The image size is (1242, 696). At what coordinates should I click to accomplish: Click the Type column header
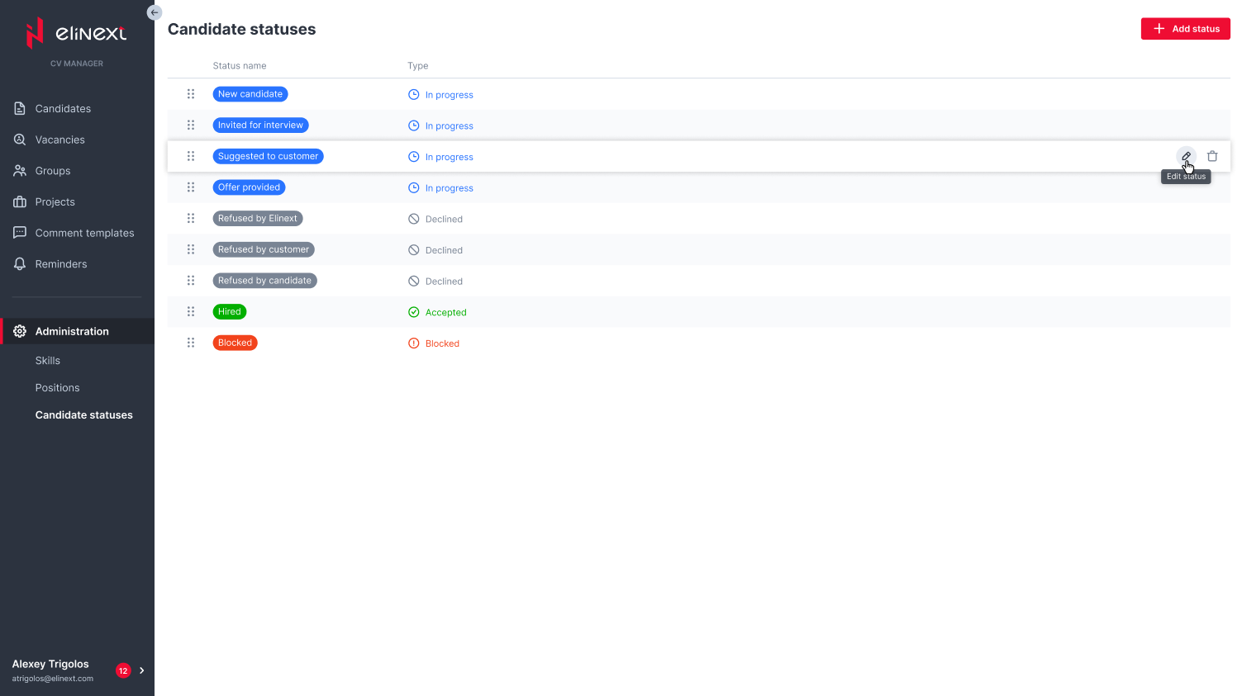point(418,66)
